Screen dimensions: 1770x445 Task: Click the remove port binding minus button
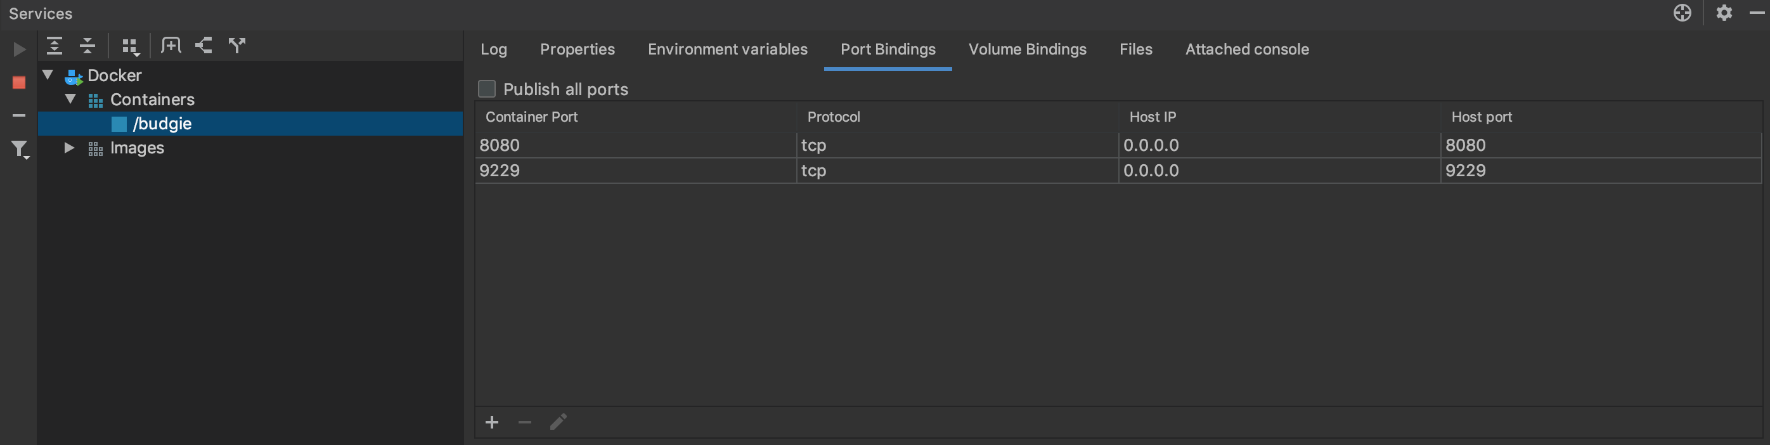pyautogui.click(x=525, y=422)
